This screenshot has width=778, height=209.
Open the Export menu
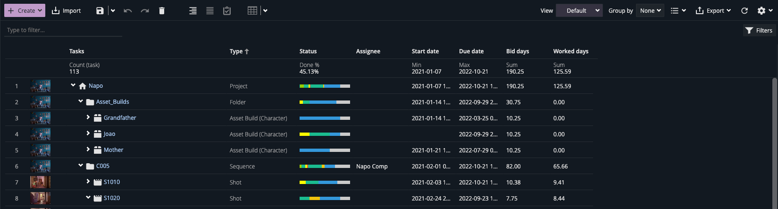pos(713,10)
